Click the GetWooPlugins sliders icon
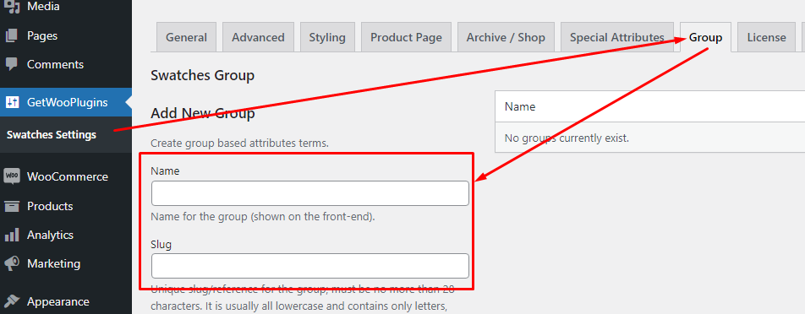Screen dimensions: 805x314 pos(12,102)
